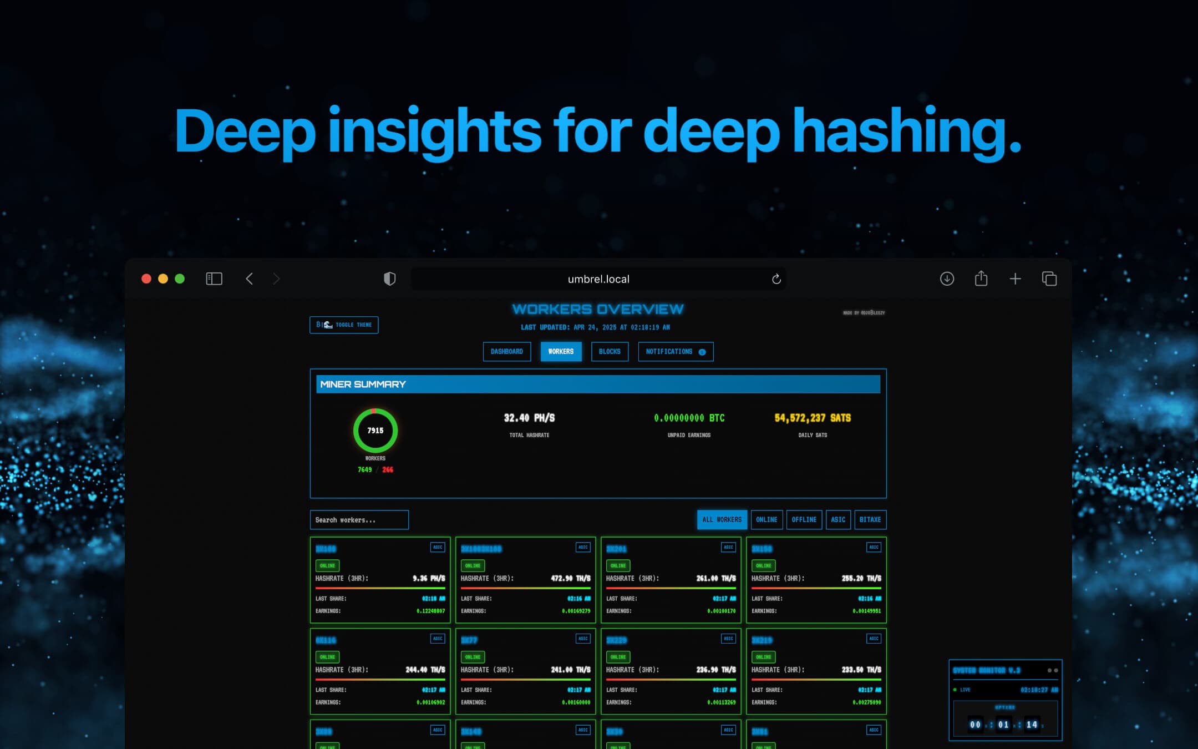
Task: Click the Toggle Theme button
Action: point(344,325)
